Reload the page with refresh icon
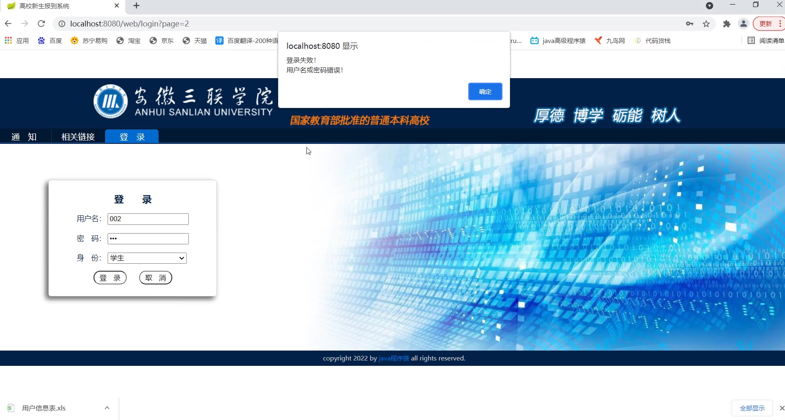 (x=41, y=24)
